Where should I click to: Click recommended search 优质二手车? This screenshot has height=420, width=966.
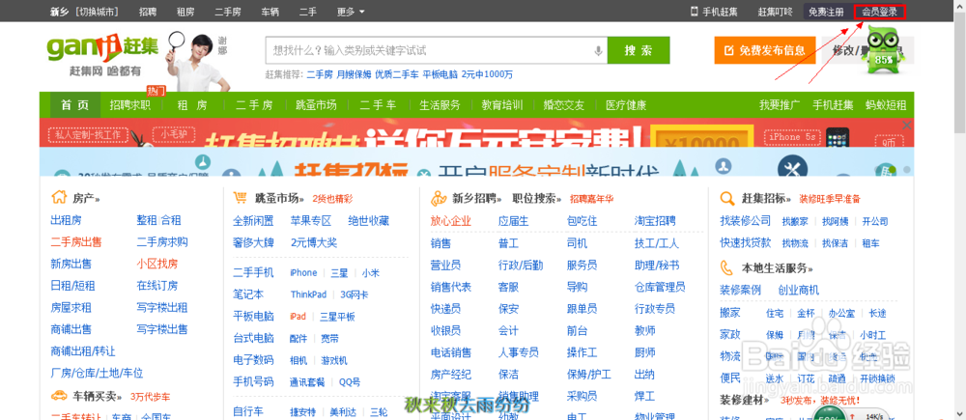click(x=397, y=74)
